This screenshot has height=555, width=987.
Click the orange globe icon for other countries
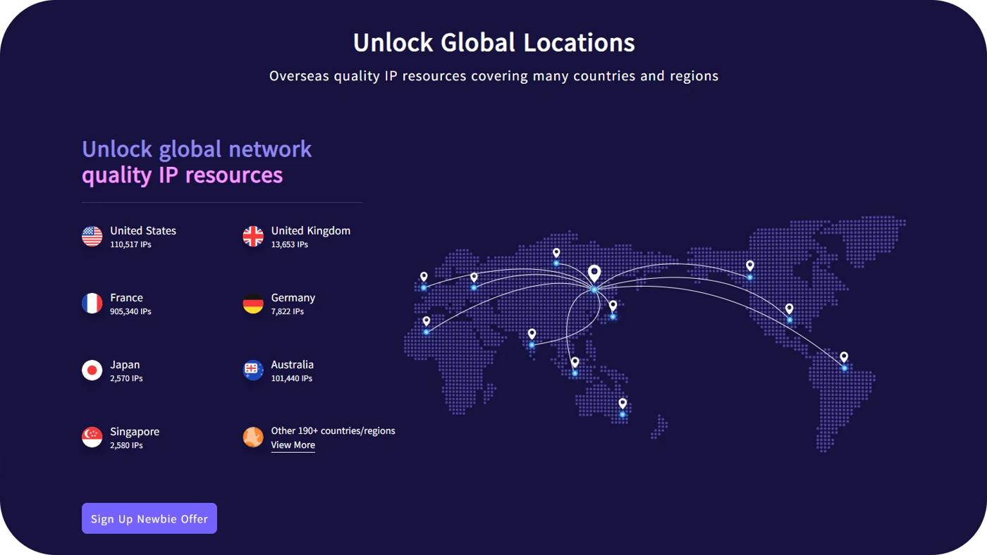(253, 437)
